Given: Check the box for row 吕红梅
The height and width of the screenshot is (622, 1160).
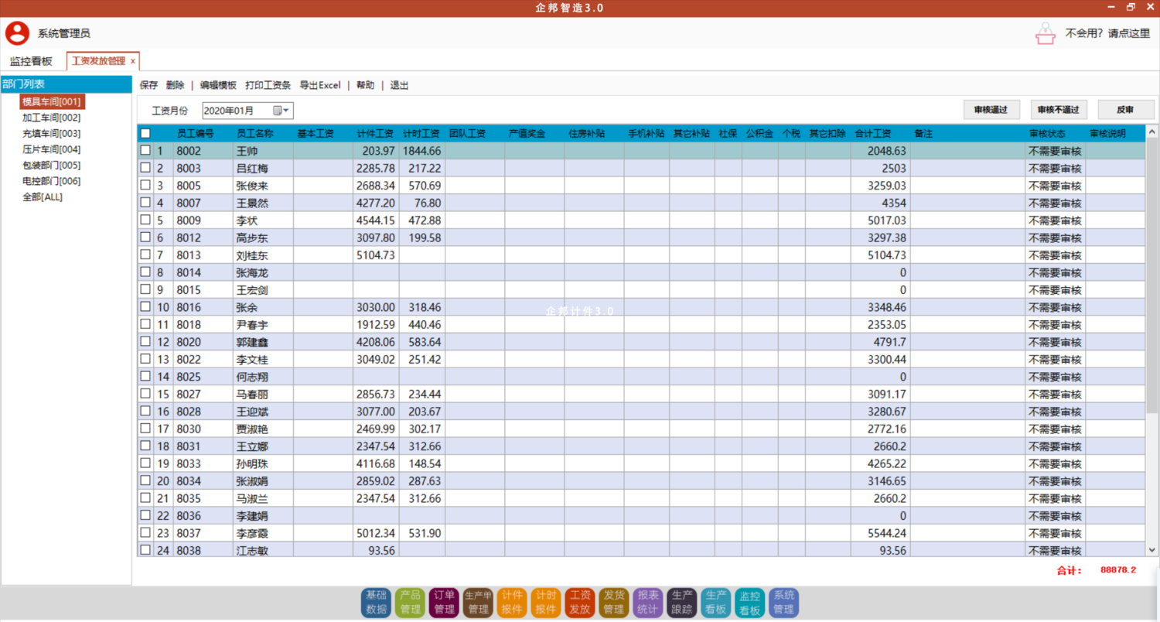Looking at the screenshot, I should [x=145, y=168].
